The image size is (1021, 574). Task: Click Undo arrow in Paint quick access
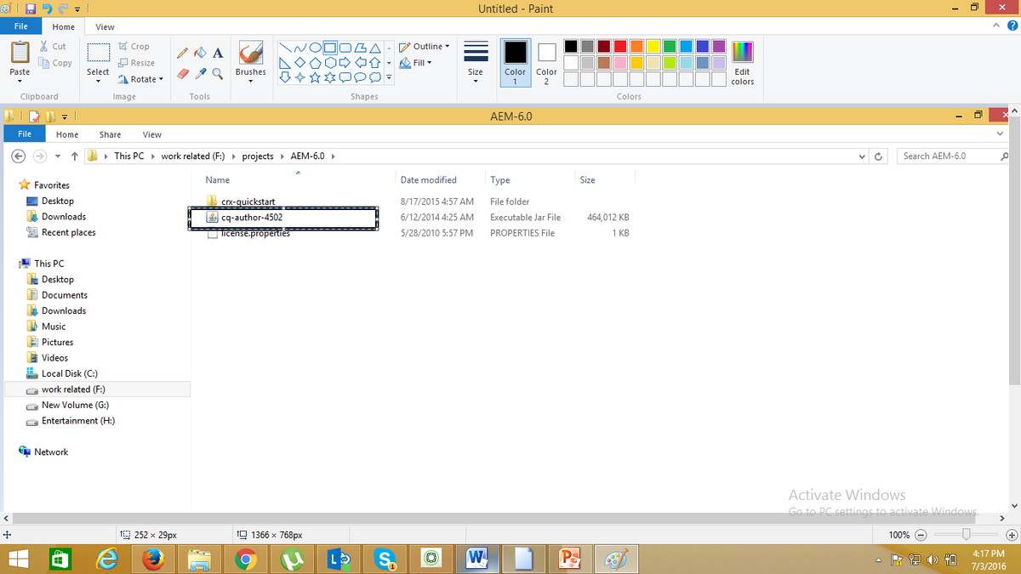tap(47, 9)
